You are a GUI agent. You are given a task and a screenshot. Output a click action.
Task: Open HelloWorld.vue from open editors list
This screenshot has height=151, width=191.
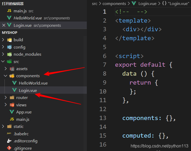(43, 18)
